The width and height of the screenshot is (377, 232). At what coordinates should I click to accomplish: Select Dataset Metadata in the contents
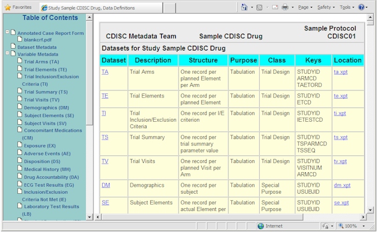tap(37, 48)
